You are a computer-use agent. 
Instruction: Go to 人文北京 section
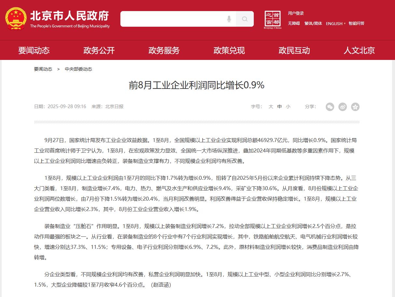(x=359, y=50)
